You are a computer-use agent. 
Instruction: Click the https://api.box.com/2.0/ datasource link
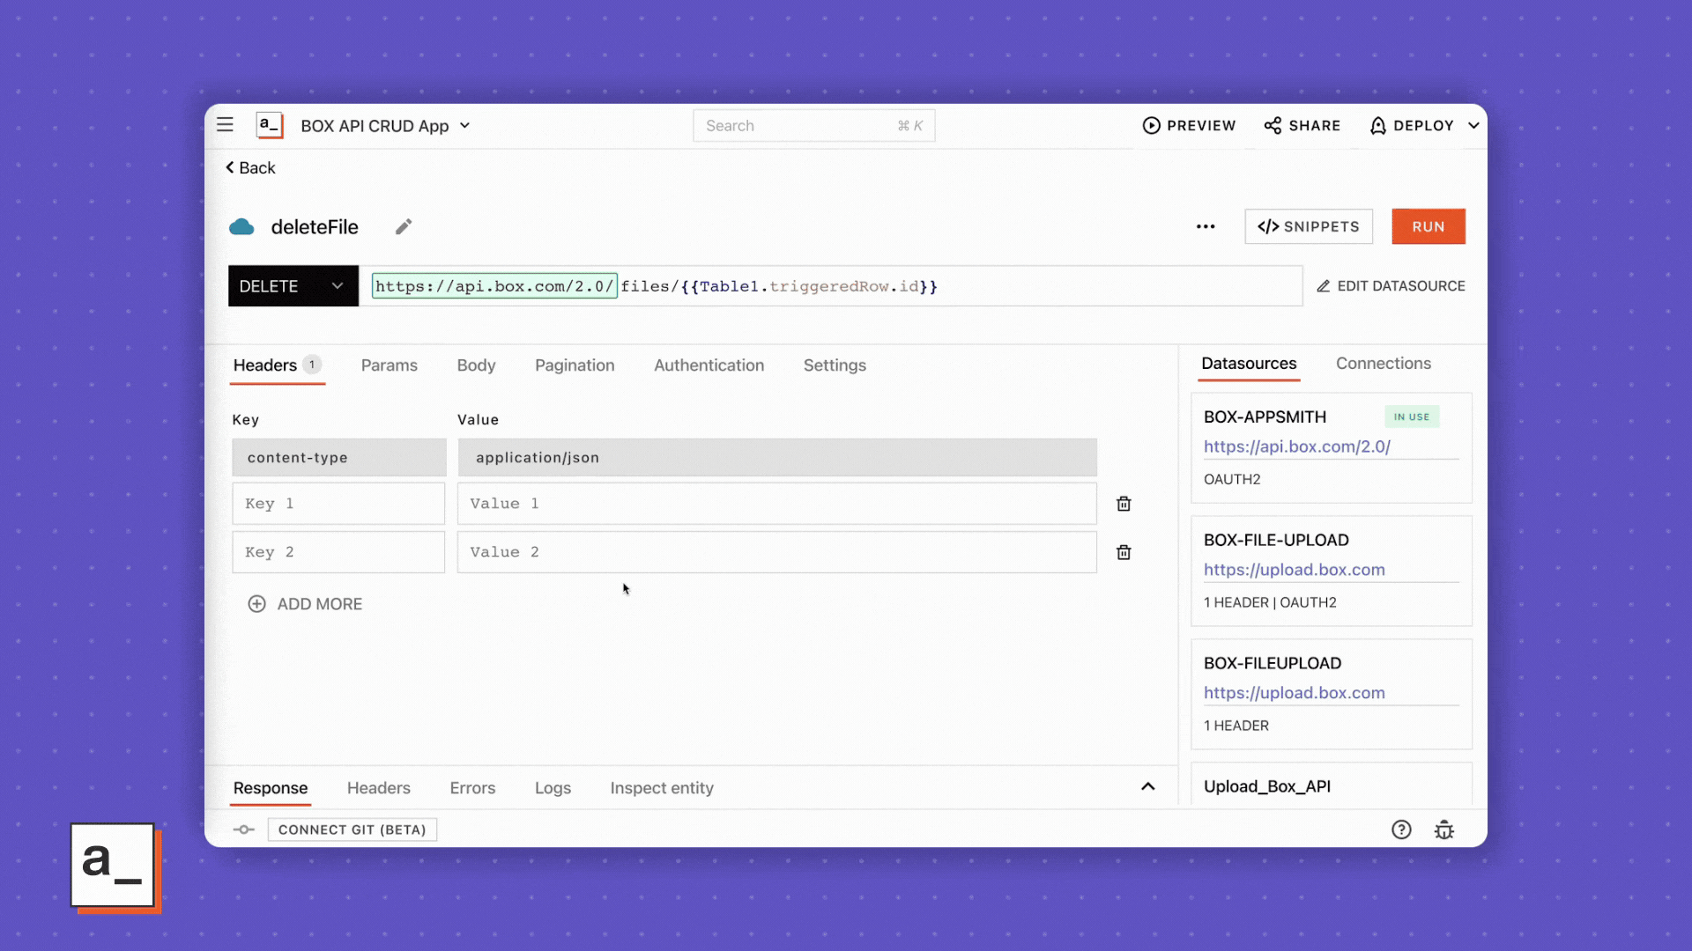tap(1297, 446)
